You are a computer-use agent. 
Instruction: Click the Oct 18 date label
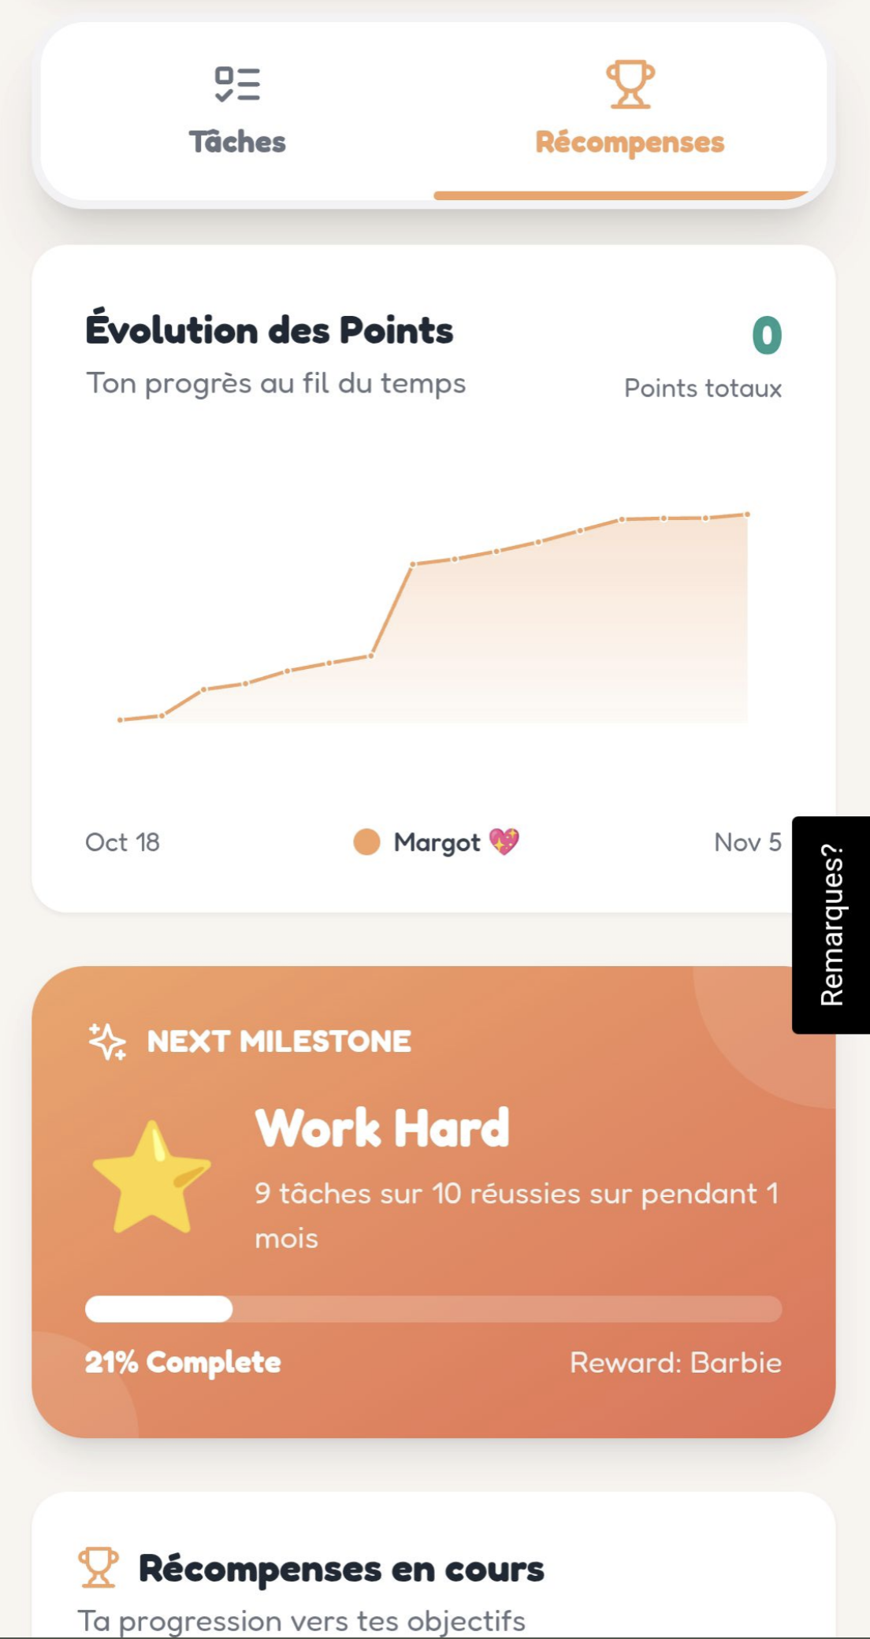click(x=122, y=842)
